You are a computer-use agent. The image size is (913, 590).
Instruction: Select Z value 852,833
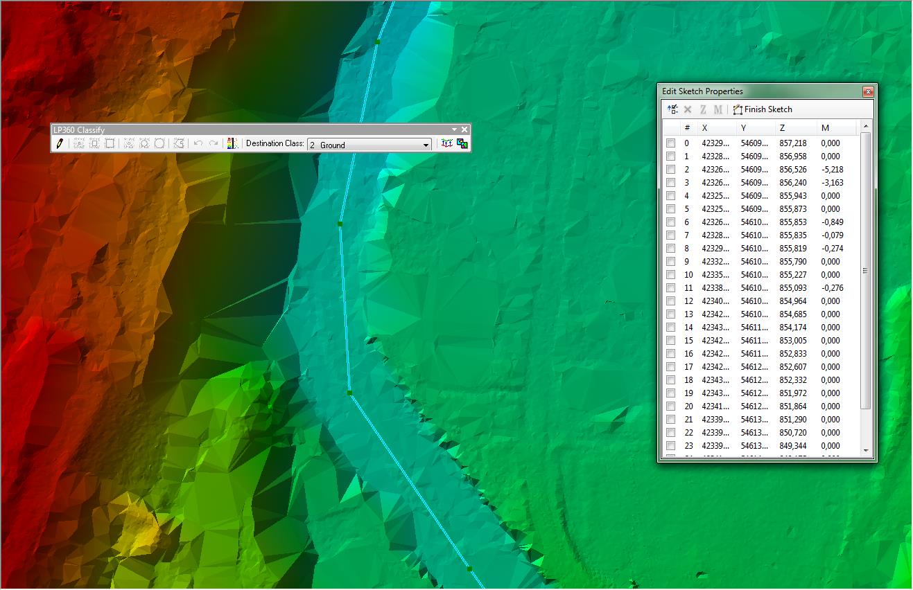[x=793, y=354]
